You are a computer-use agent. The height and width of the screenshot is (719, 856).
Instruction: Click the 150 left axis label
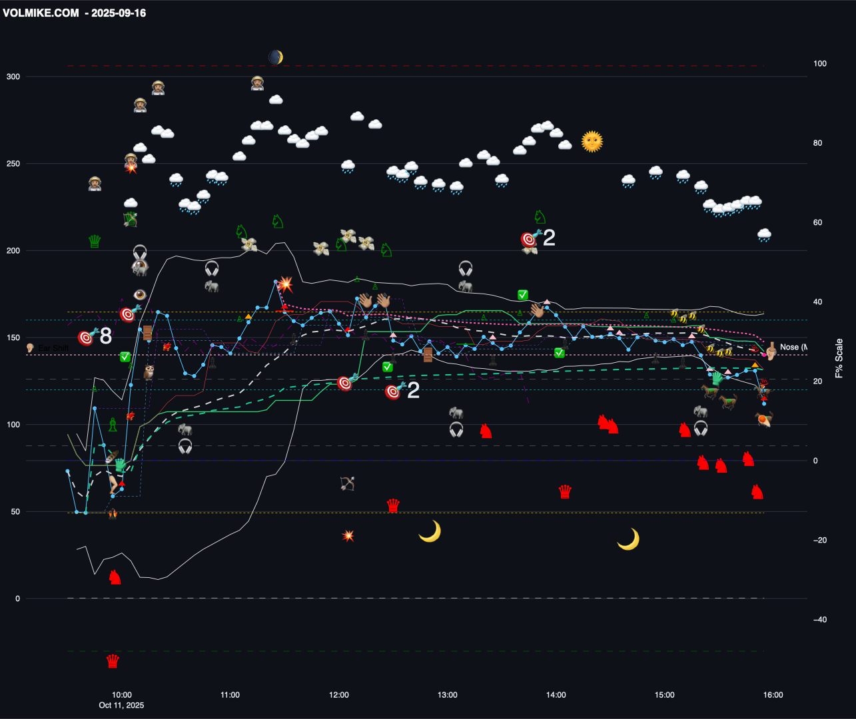[x=13, y=338]
